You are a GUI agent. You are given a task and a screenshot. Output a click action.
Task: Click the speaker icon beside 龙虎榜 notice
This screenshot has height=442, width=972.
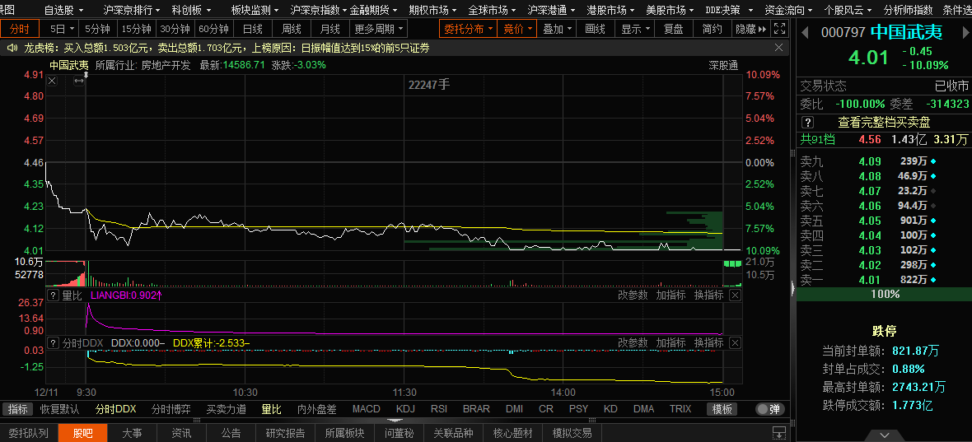tap(12, 48)
